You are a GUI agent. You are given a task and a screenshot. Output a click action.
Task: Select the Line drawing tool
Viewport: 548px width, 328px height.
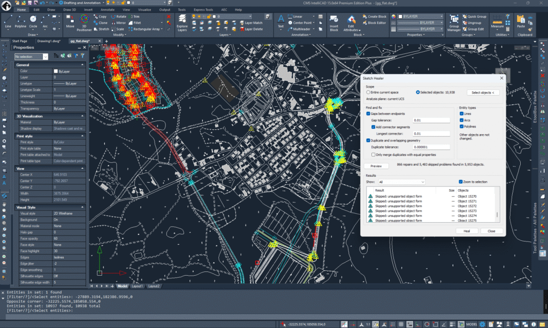click(x=7, y=21)
